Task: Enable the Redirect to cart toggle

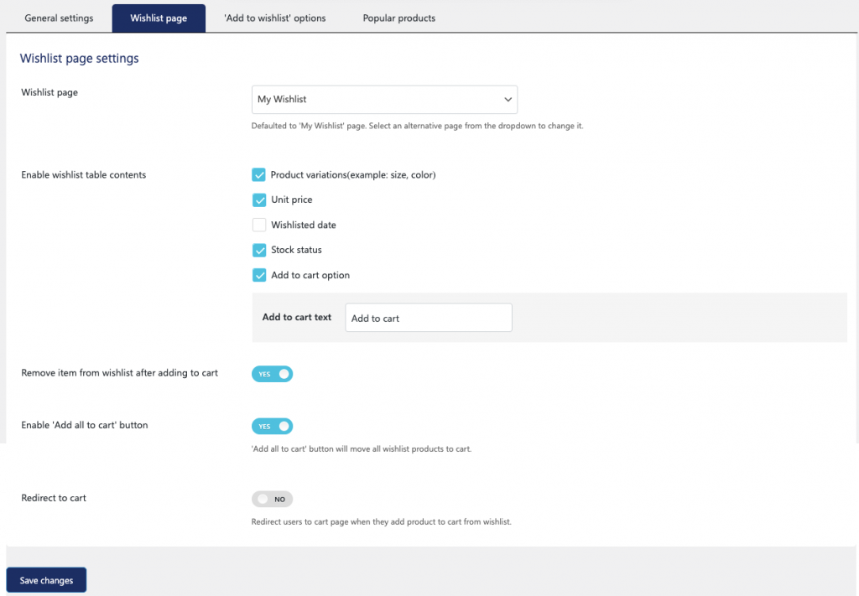Action: [x=272, y=499]
